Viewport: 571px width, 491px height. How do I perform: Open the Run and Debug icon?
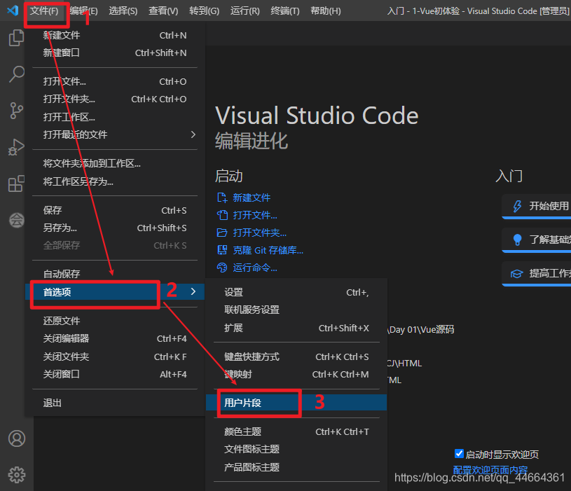click(16, 147)
